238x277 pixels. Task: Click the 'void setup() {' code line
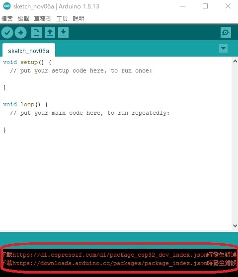coord(27,63)
